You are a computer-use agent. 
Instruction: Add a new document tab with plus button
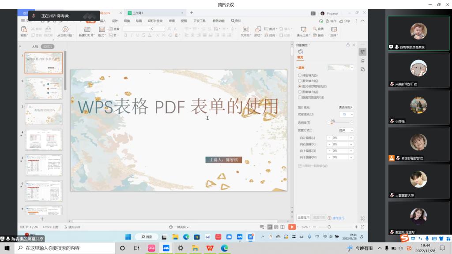coord(192,13)
